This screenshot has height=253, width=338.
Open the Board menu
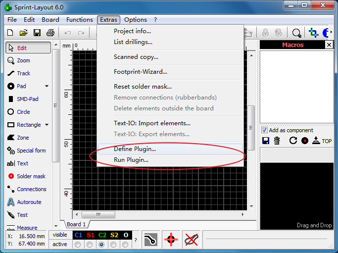[x=50, y=20]
